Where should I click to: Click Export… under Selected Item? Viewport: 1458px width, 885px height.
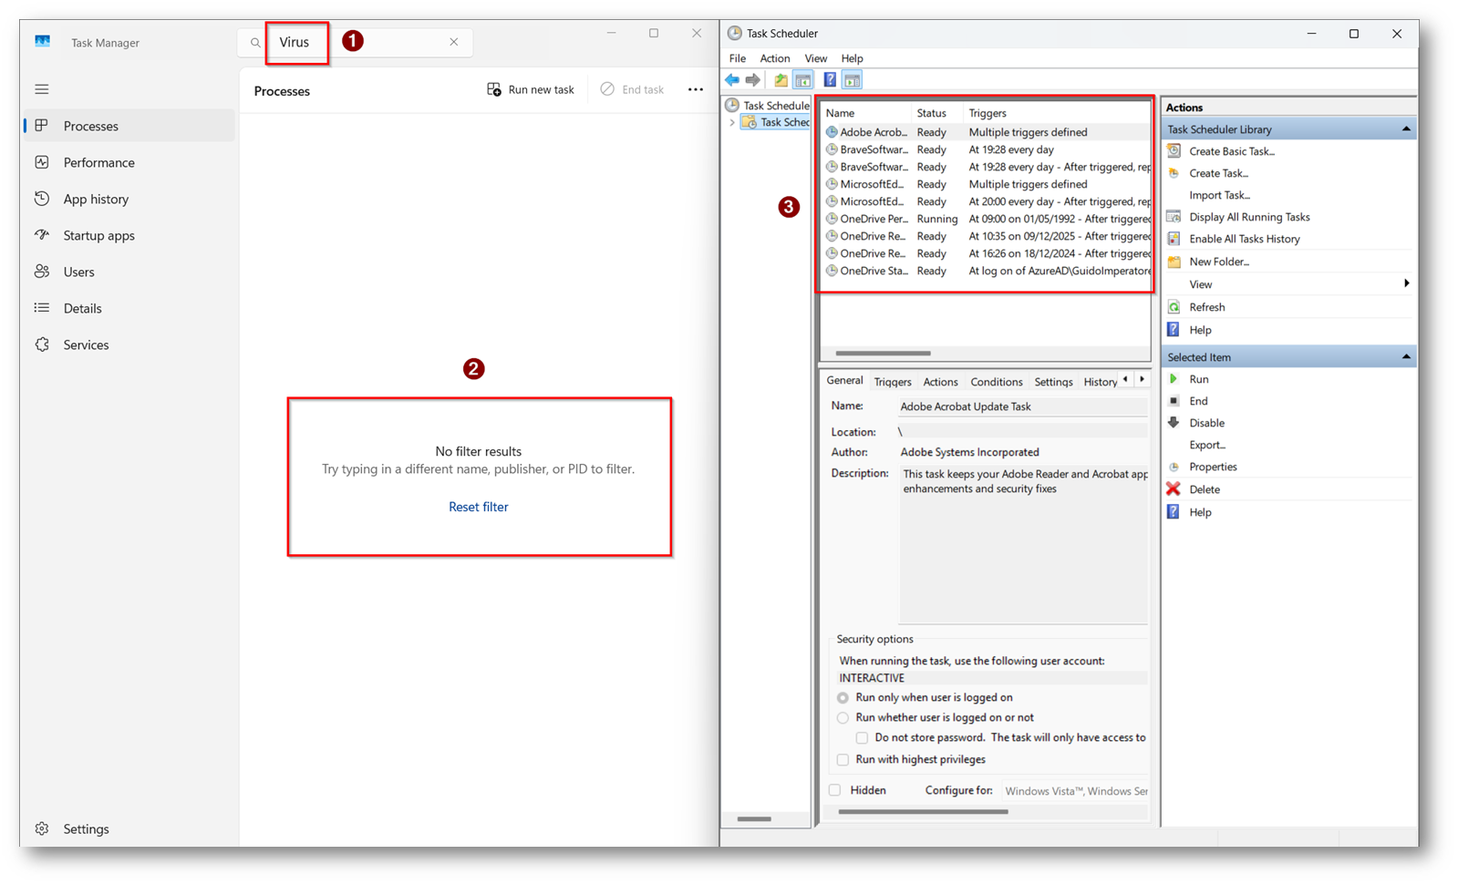tap(1207, 445)
